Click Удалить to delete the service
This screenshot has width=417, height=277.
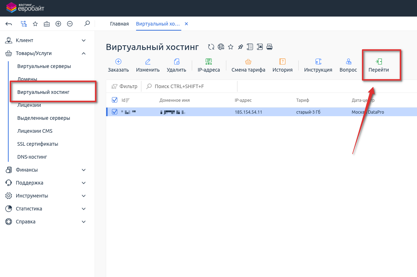176,65
